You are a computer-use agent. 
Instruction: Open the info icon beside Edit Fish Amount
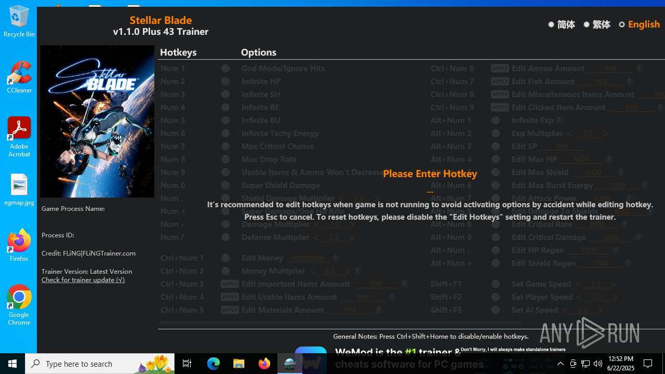click(629, 82)
